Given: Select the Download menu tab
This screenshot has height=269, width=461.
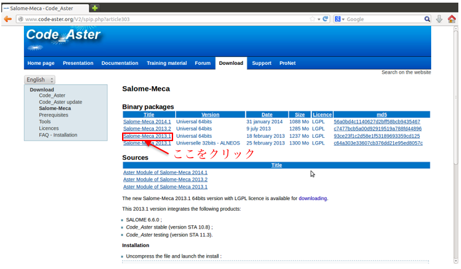Looking at the screenshot, I should tap(231, 63).
